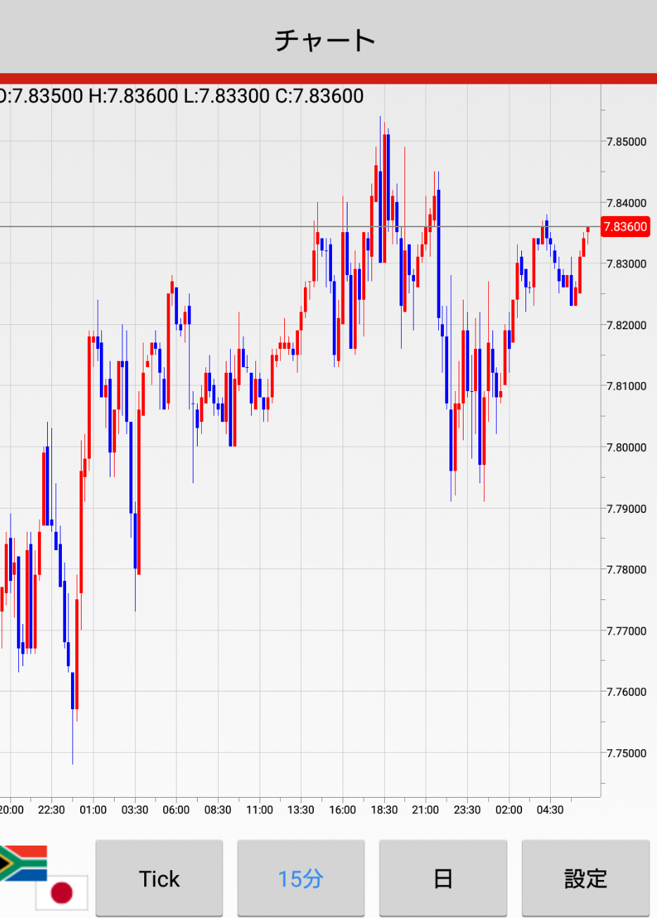Tap the 04:30 time axis marker
The width and height of the screenshot is (657, 918).
click(550, 810)
